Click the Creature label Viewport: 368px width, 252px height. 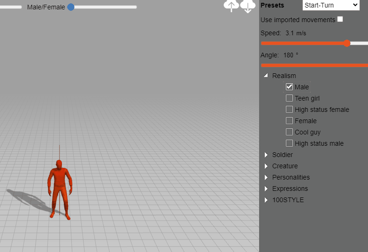coord(285,166)
